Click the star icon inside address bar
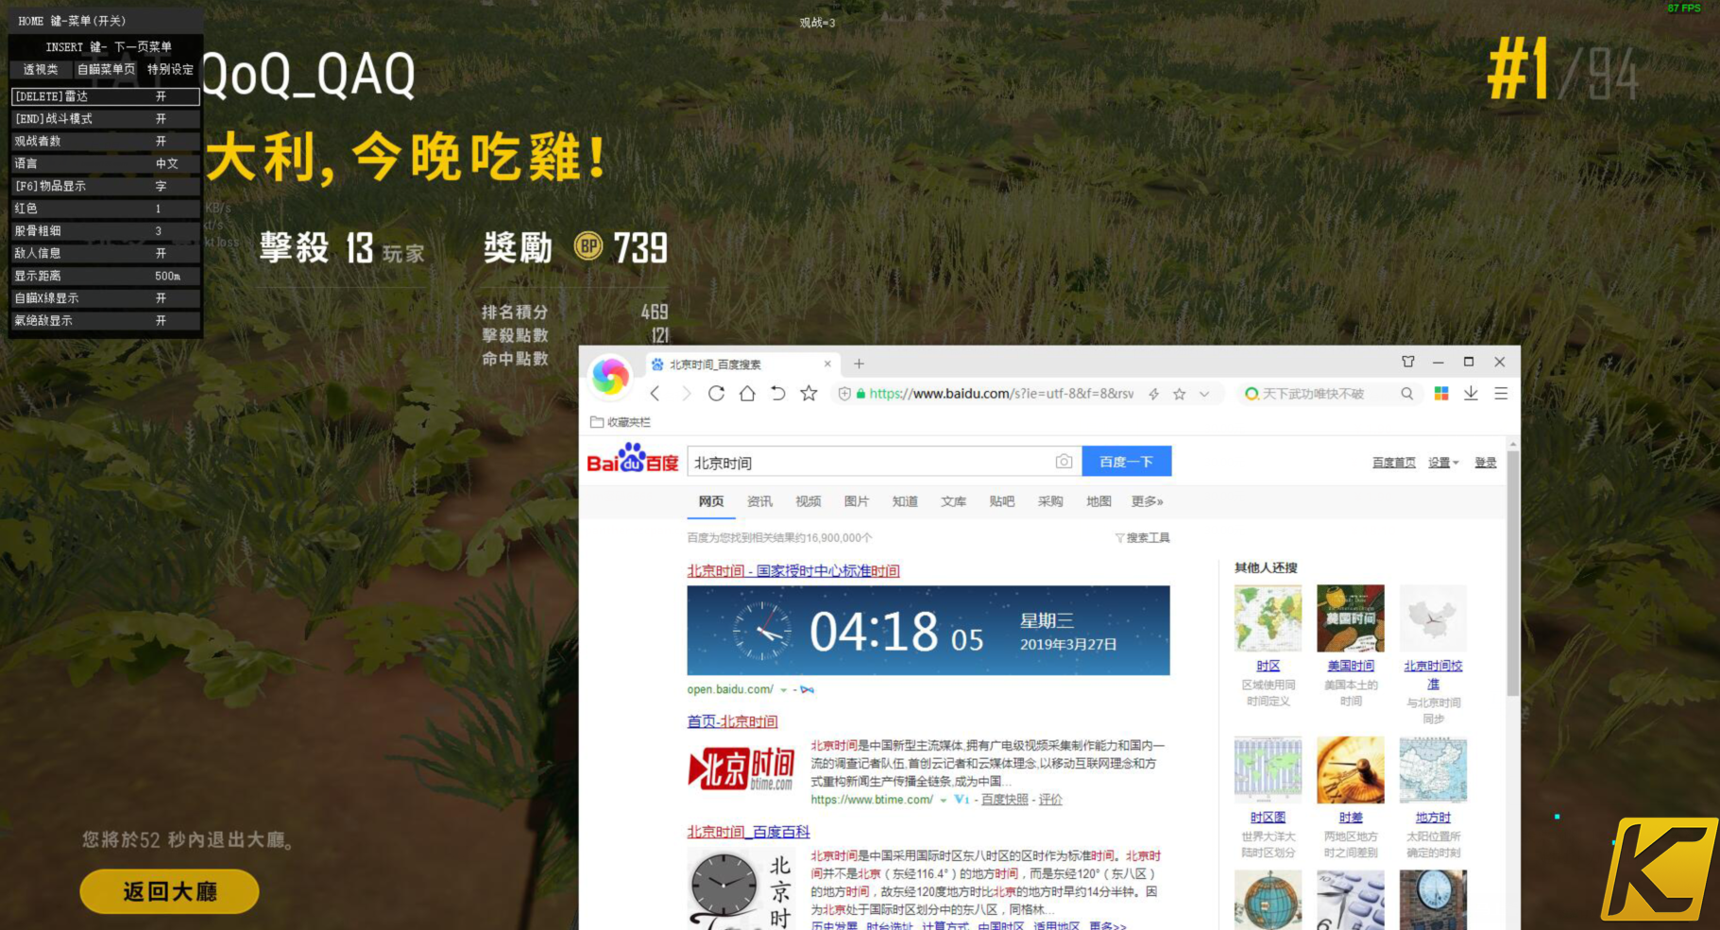This screenshot has width=1720, height=930. [1179, 395]
